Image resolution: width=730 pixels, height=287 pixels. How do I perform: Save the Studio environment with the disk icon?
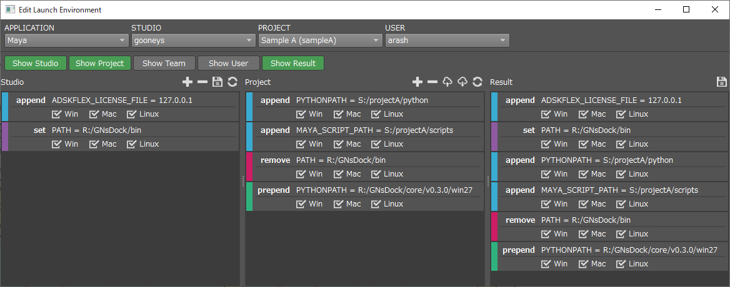pyautogui.click(x=217, y=82)
